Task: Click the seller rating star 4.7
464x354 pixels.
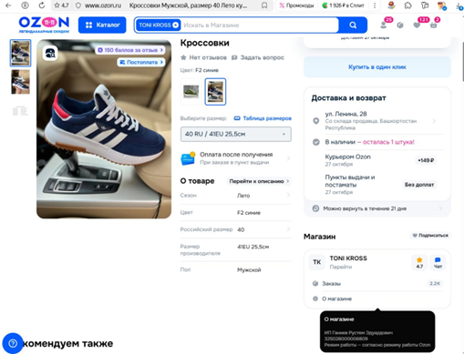Action: click(419, 262)
